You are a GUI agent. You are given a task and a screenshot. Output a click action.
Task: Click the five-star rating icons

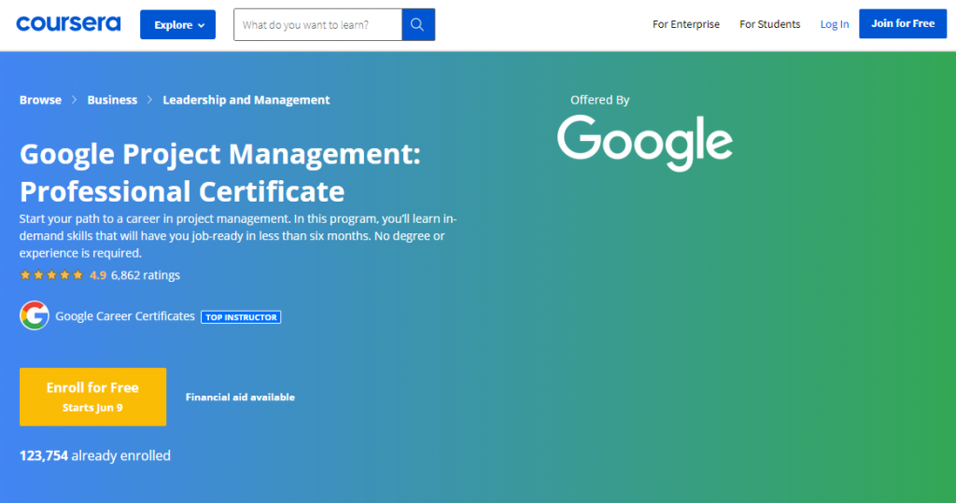(x=52, y=275)
